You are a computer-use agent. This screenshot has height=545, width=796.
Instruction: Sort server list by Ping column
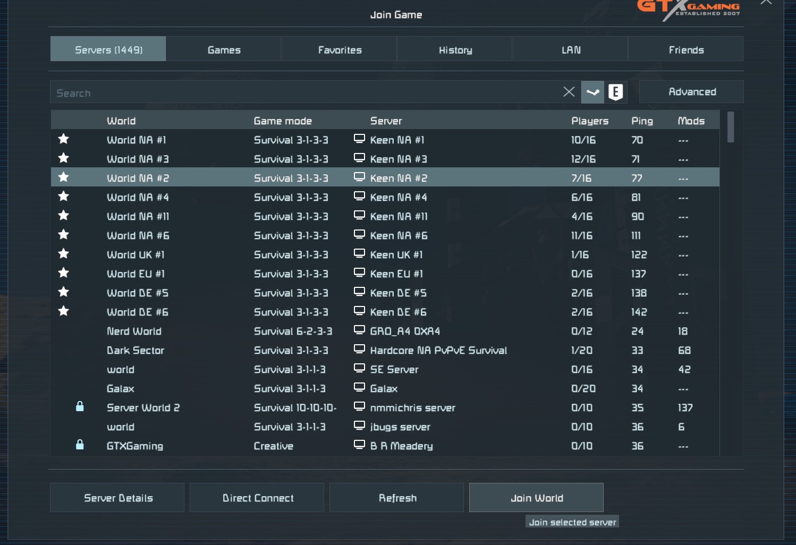coord(641,121)
